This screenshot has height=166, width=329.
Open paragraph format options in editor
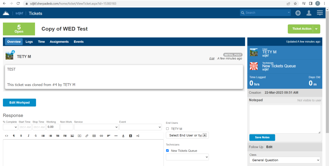point(14,136)
